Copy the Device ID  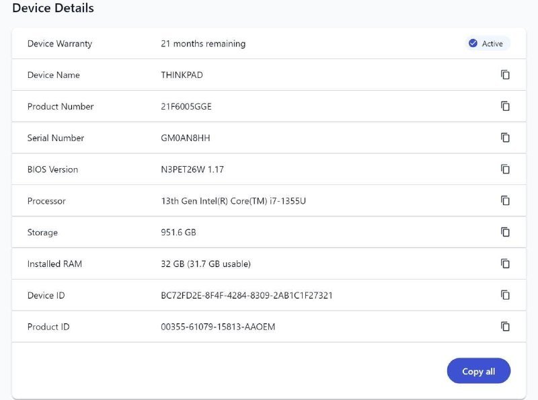pyautogui.click(x=505, y=295)
